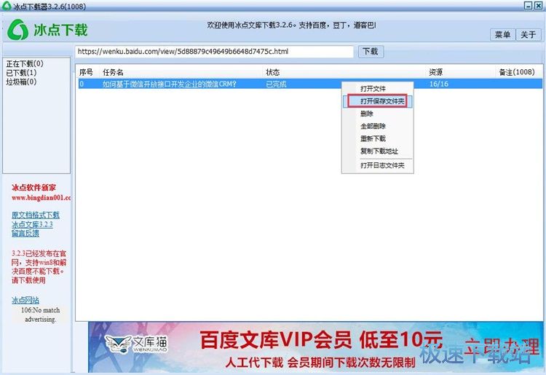Open the 冰点网站 link
The image size is (546, 375).
[25, 300]
